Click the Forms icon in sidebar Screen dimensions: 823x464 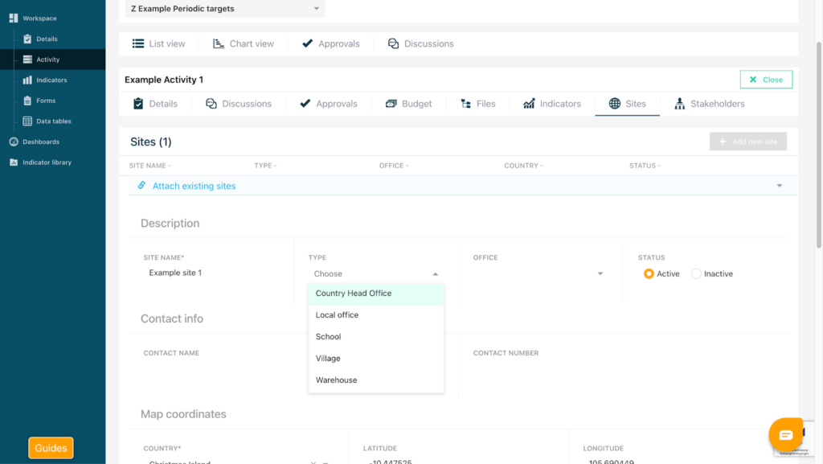click(28, 101)
